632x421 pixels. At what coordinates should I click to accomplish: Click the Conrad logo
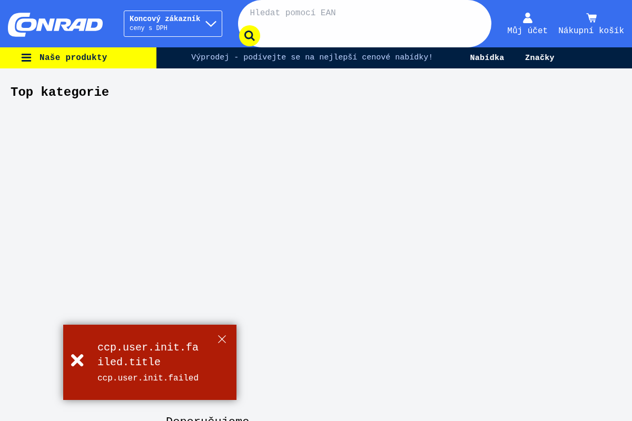click(55, 24)
